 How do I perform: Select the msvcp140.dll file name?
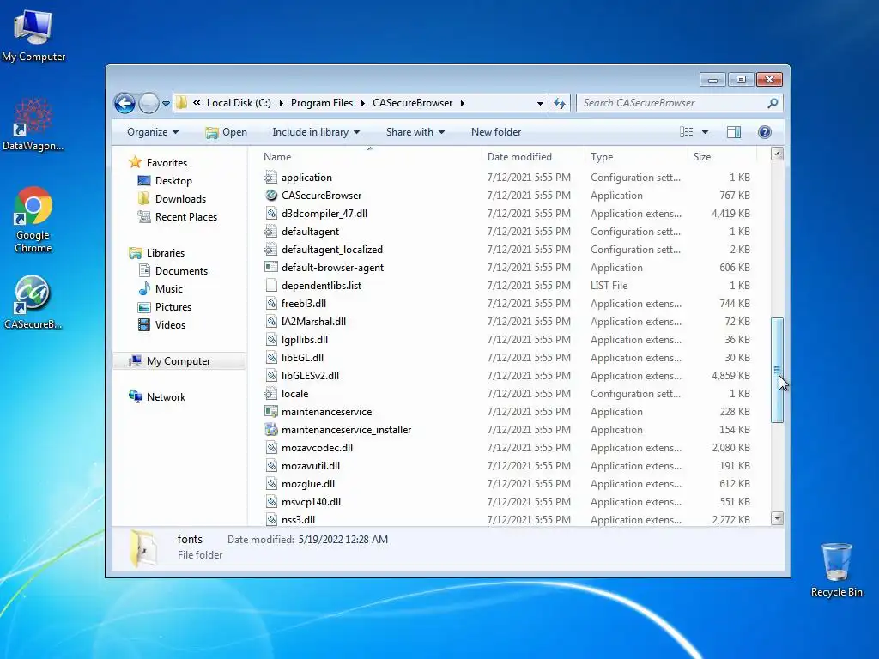[x=311, y=502]
